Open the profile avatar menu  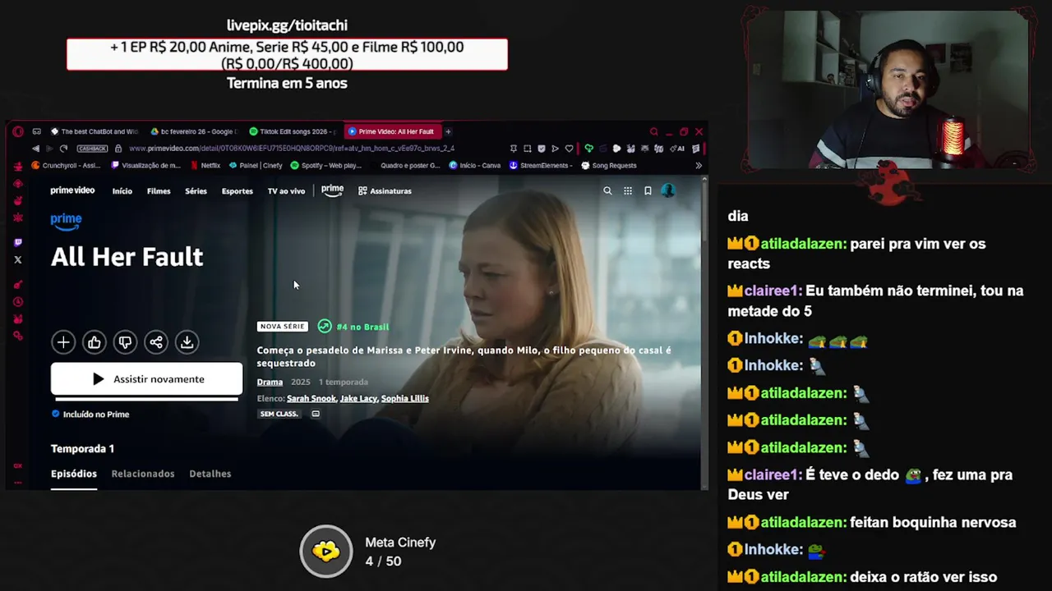[x=667, y=190]
